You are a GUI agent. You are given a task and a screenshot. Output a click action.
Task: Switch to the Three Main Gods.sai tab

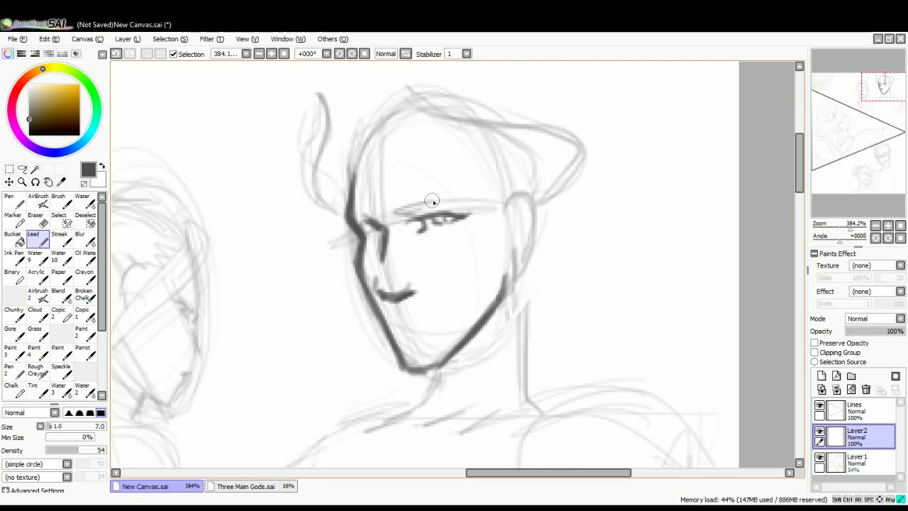[x=246, y=486]
